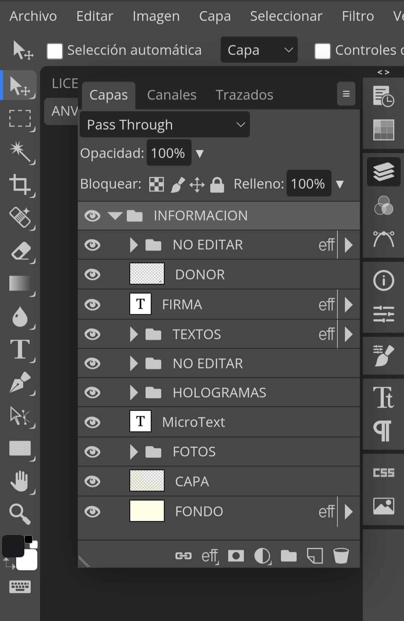This screenshot has height=621, width=404.
Task: Open the Info panel icon
Action: pyautogui.click(x=384, y=281)
